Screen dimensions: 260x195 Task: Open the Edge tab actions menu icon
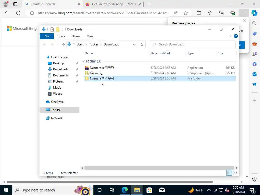15,4
